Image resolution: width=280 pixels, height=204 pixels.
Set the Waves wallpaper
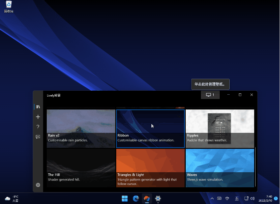[220, 168]
